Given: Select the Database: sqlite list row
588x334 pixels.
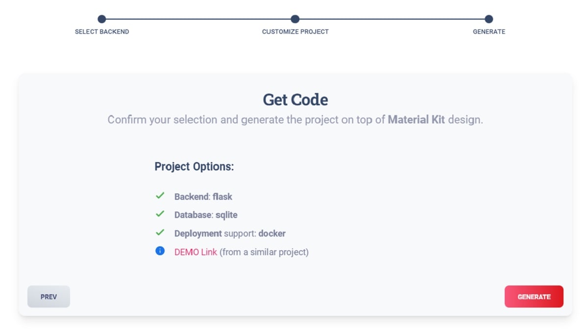Looking at the screenshot, I should (x=205, y=215).
